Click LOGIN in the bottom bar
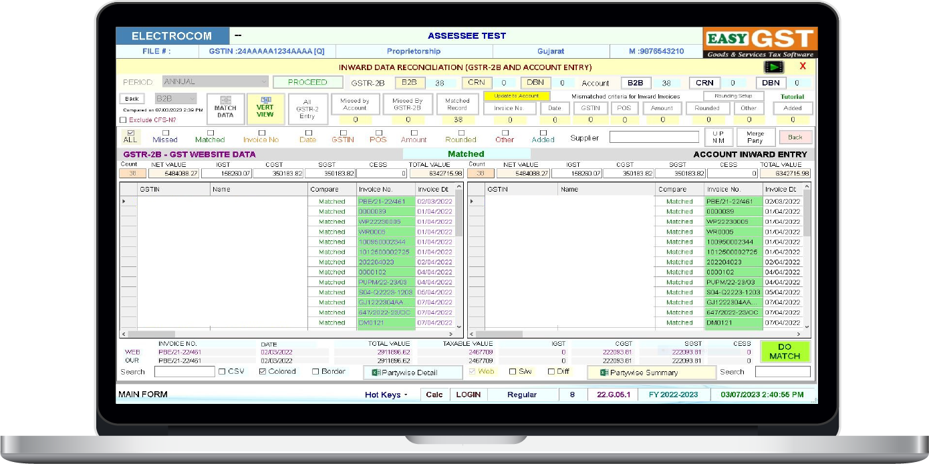The width and height of the screenshot is (929, 464). click(469, 395)
